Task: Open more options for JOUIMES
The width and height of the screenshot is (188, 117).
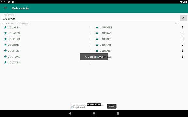Action: coord(182,39)
